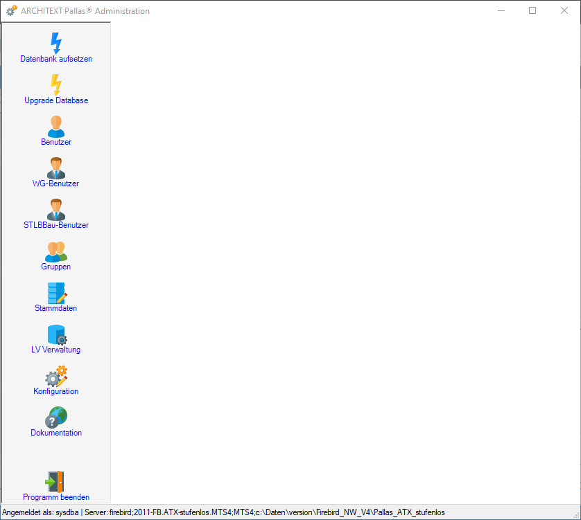
Task: Click the Benutzer label
Action: (x=56, y=142)
